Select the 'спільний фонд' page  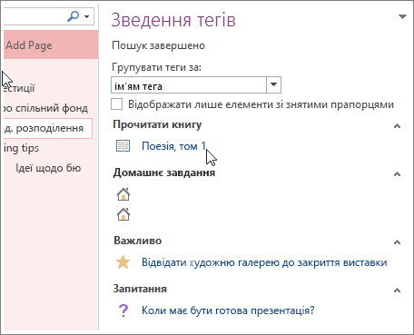coord(46,108)
